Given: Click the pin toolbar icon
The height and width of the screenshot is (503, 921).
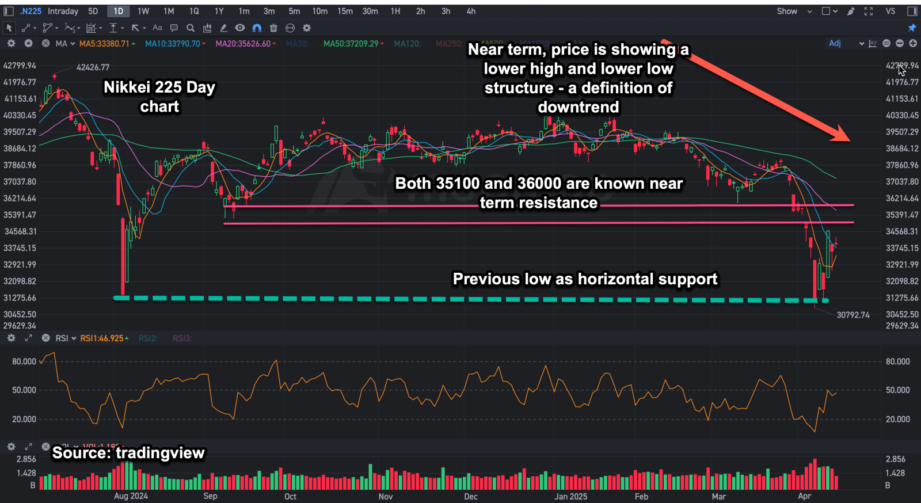Looking at the screenshot, I should [x=912, y=28].
